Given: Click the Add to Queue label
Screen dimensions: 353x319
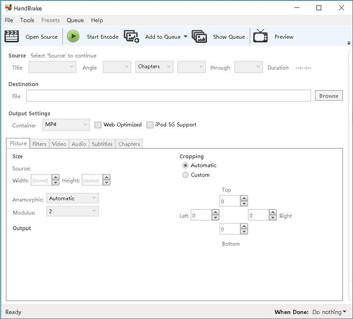Looking at the screenshot, I should (x=163, y=37).
